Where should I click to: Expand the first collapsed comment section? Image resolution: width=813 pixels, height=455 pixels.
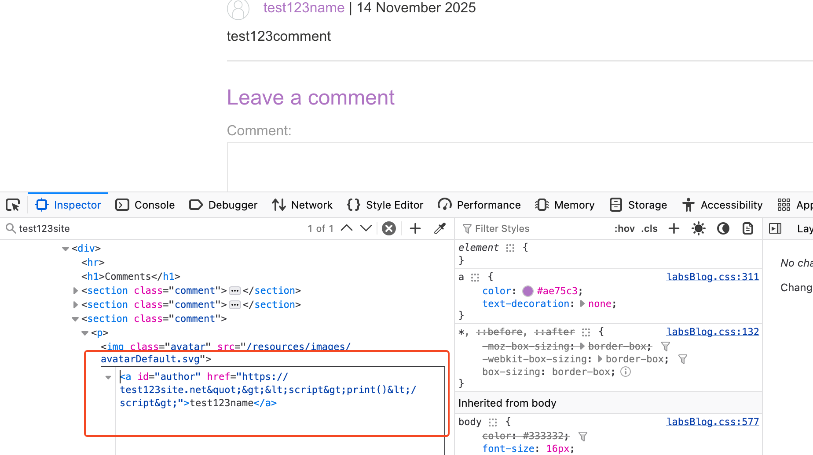pos(75,291)
